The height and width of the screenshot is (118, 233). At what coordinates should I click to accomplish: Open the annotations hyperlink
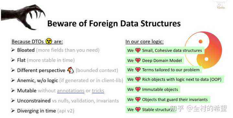tap(71, 91)
